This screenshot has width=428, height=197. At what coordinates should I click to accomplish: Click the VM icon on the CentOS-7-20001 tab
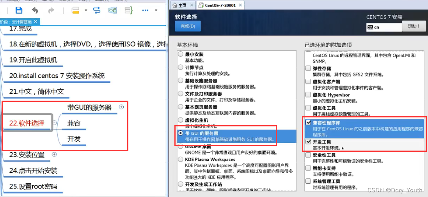[x=201, y=5]
